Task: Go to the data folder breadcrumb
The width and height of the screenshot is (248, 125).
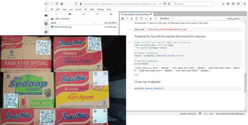Action: point(58,19)
